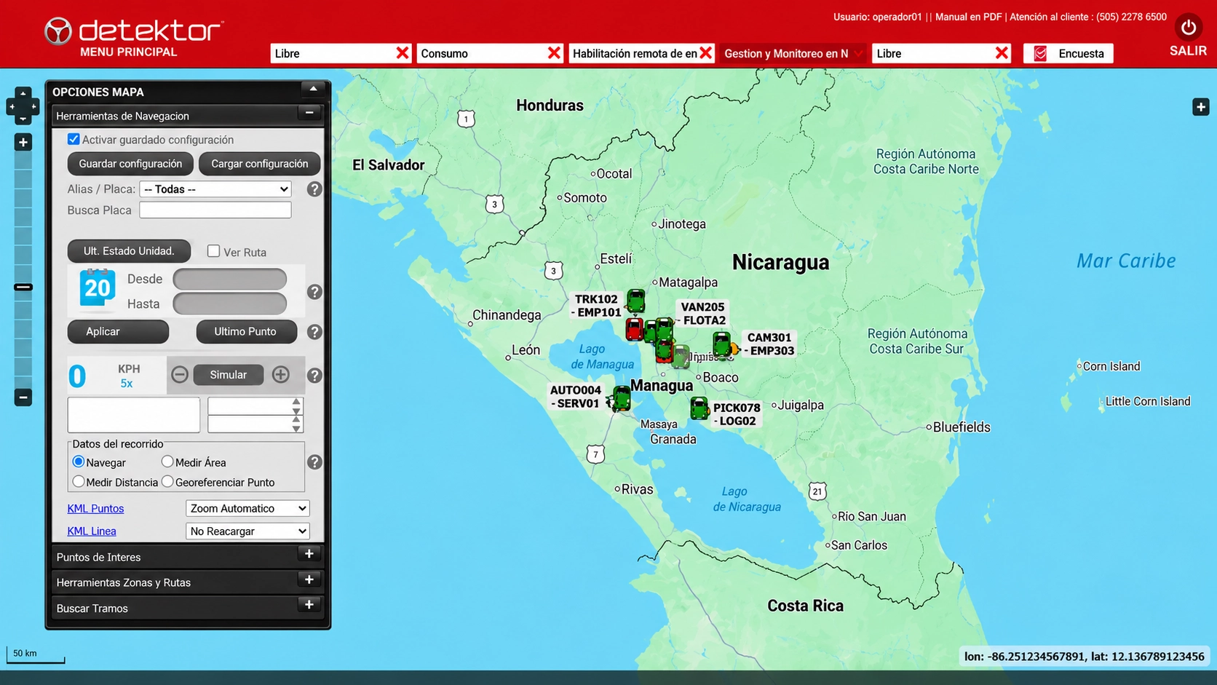Open the No Reacargar dropdown

click(x=247, y=531)
